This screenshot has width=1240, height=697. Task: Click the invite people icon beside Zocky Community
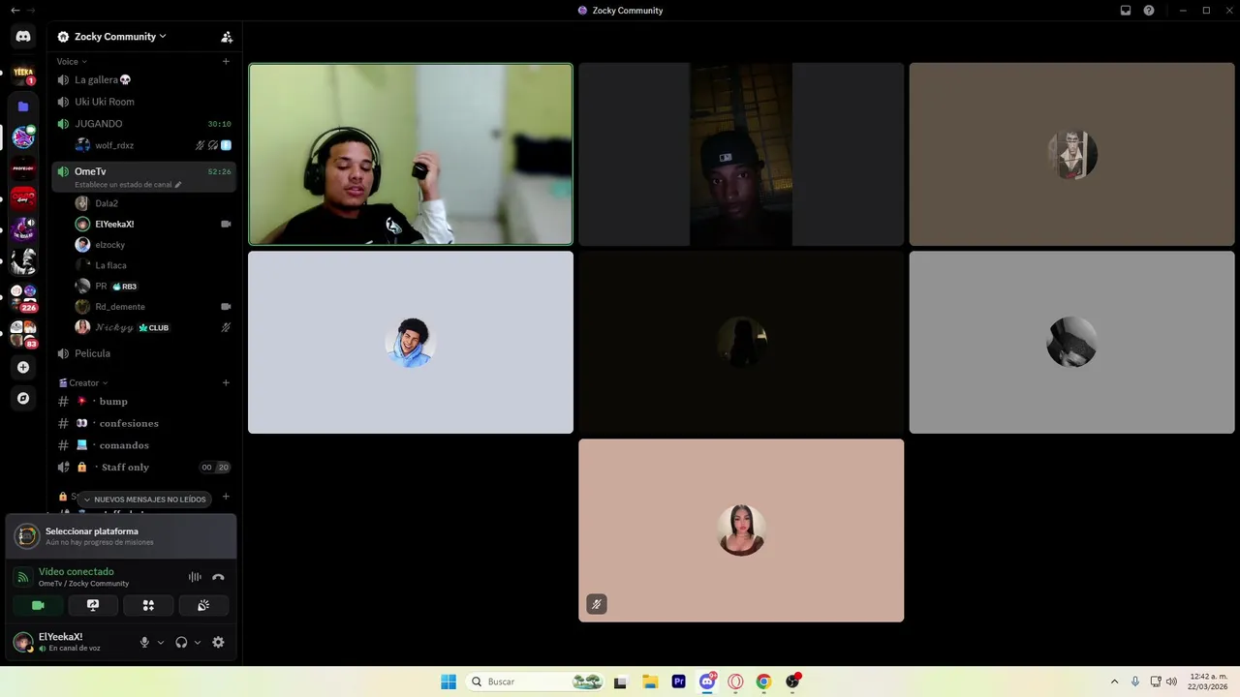[227, 37]
